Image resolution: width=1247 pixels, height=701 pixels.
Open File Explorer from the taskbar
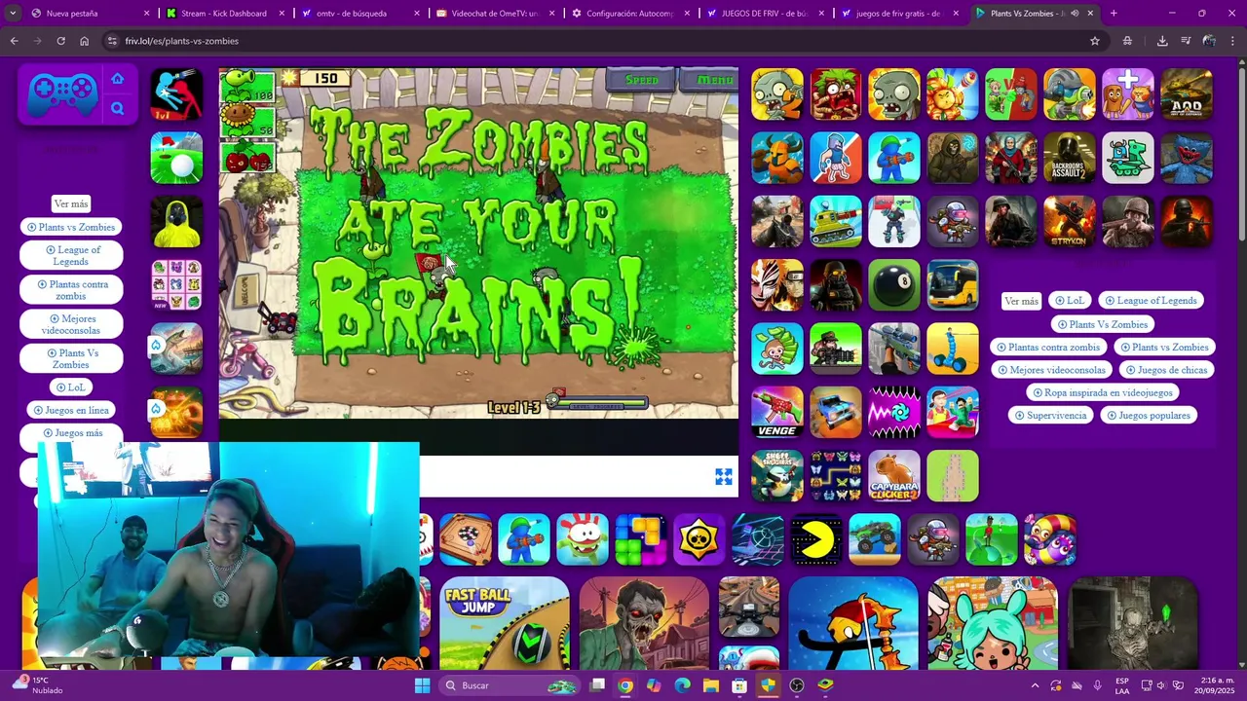click(711, 685)
